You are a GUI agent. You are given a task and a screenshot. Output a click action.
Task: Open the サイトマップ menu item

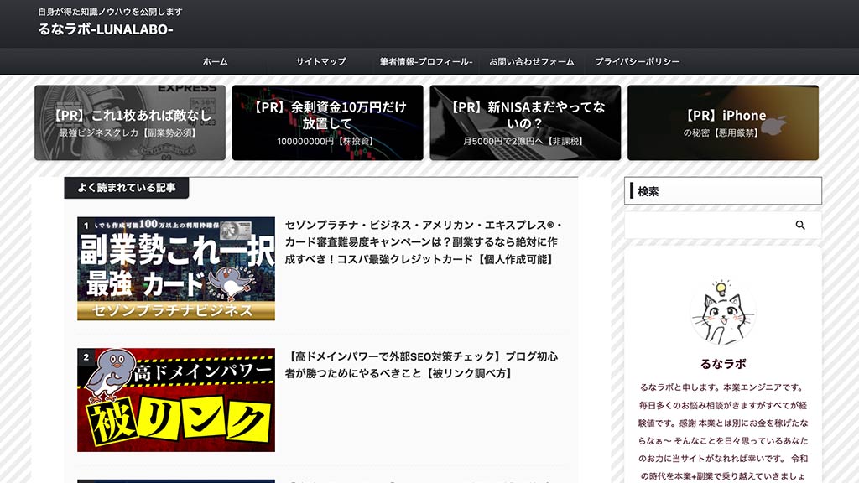[320, 62]
